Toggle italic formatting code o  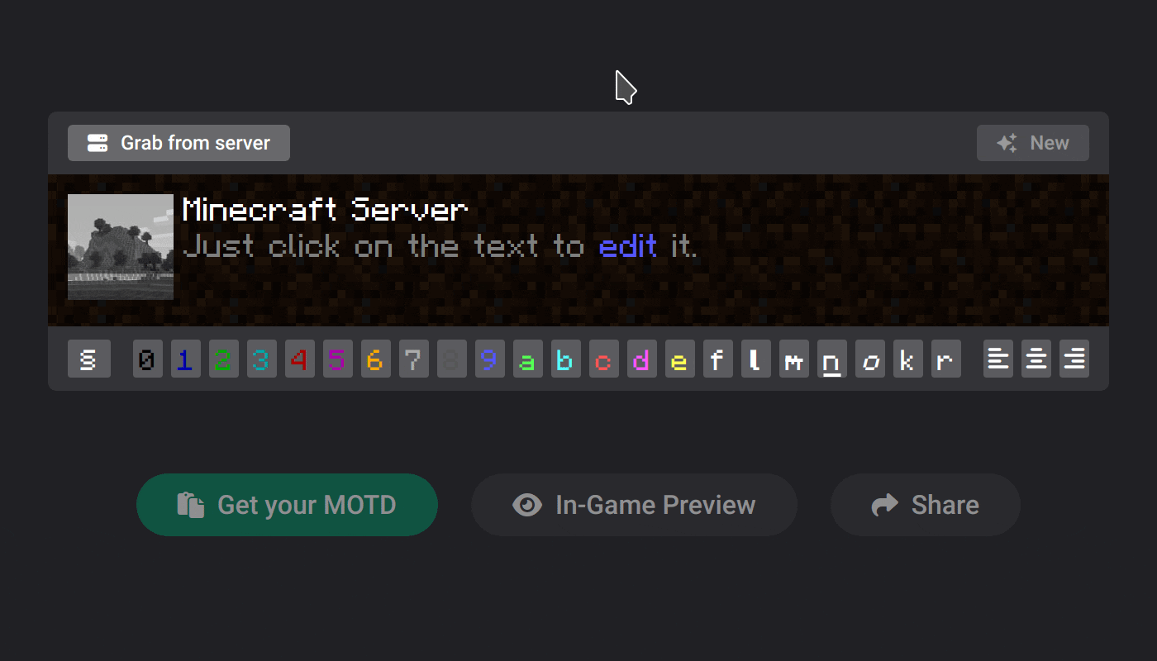pyautogui.click(x=870, y=359)
